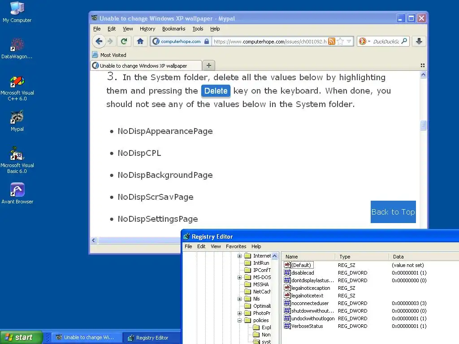The image size is (459, 344).
Task: Select the NetCach registry key
Action: tap(258, 292)
